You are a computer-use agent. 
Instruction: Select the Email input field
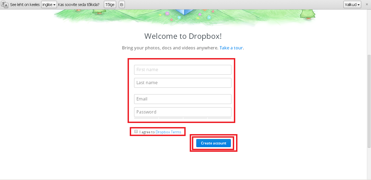pos(183,99)
